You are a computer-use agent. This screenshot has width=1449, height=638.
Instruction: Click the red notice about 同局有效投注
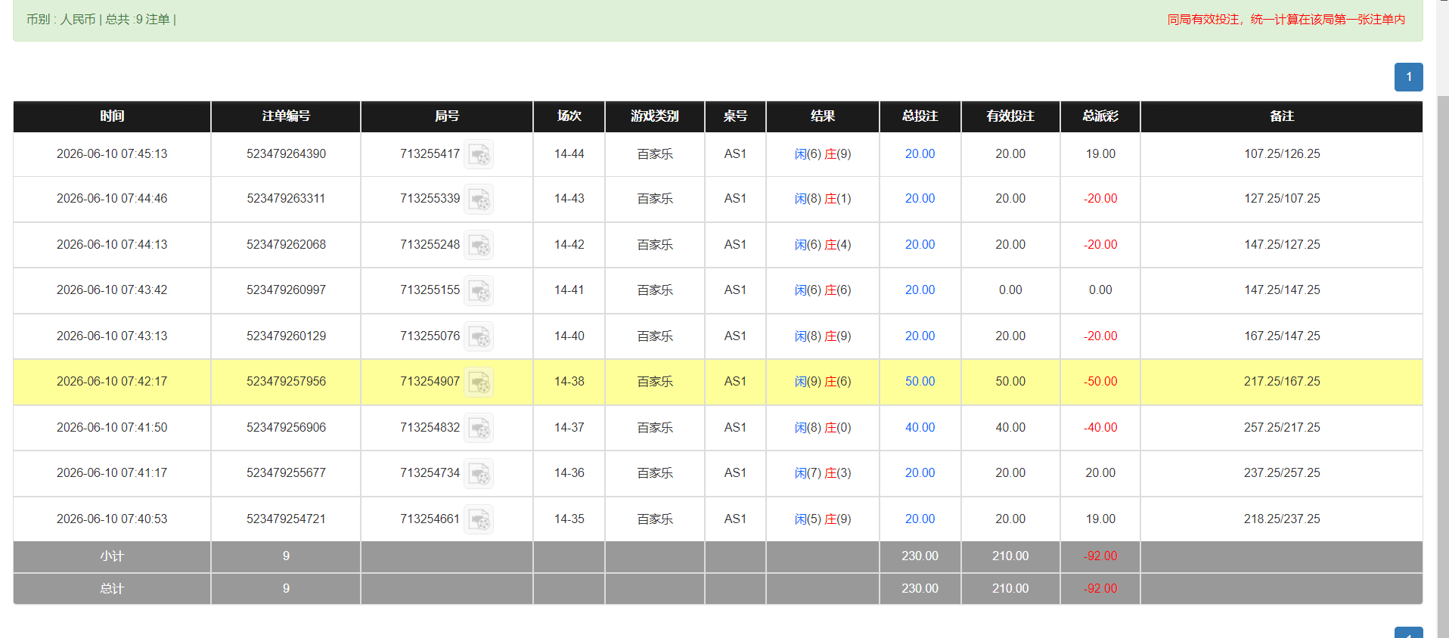(x=1286, y=19)
